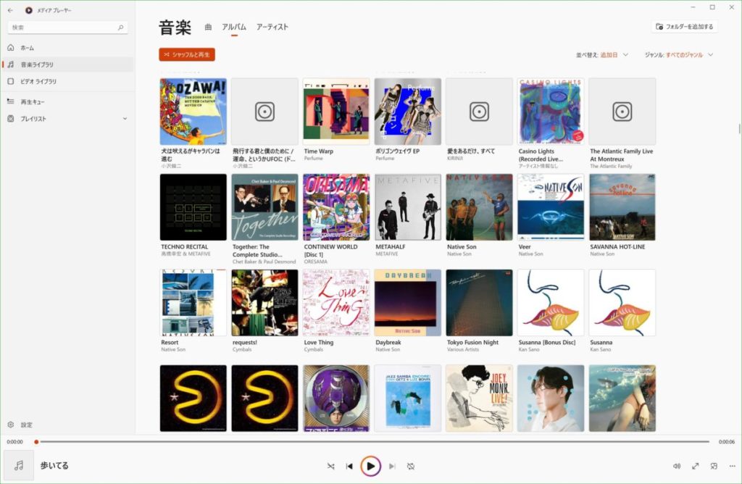Open the Video Library (ビデオ ライブラリ) section
Screen dimensions: 742x484
click(x=67, y=81)
